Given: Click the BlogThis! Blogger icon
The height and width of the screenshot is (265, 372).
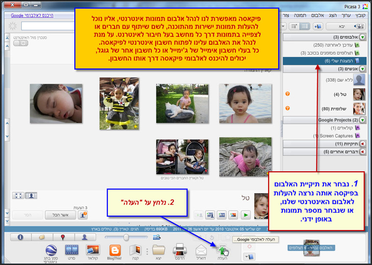Looking at the screenshot, I should point(115,250).
